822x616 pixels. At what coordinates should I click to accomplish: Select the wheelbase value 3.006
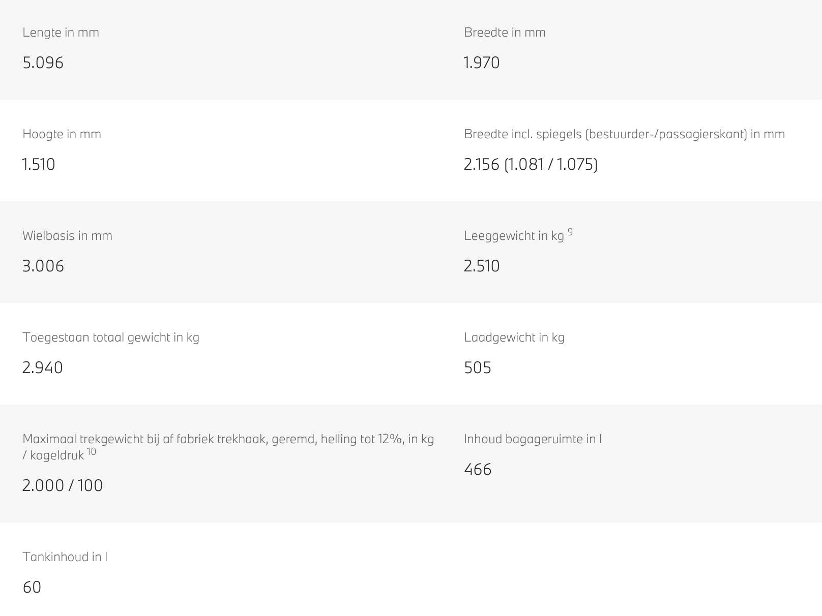pos(43,266)
